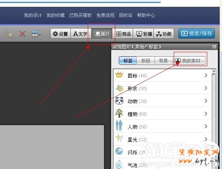Open the 商品 products grid tool
Screen dimensions: 222x169
124,33
